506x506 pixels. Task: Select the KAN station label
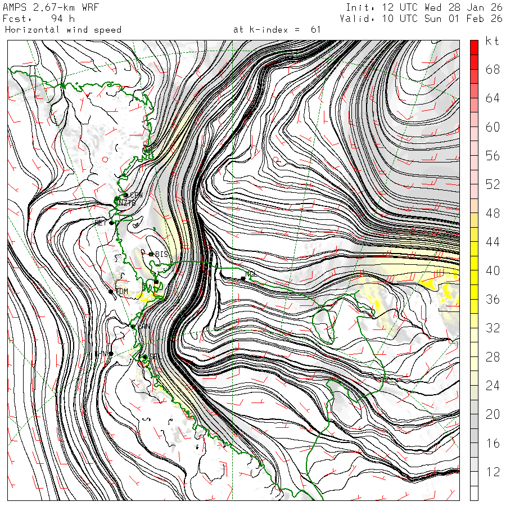(x=144, y=326)
